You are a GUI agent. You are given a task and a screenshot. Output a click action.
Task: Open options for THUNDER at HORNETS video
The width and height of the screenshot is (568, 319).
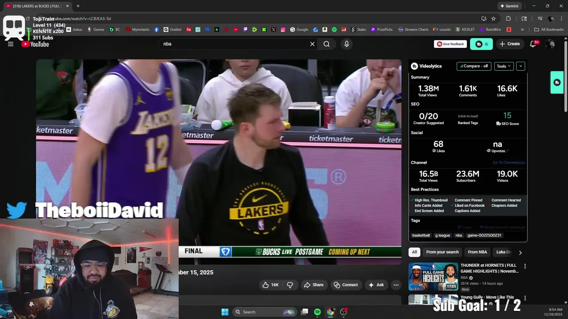click(525, 266)
